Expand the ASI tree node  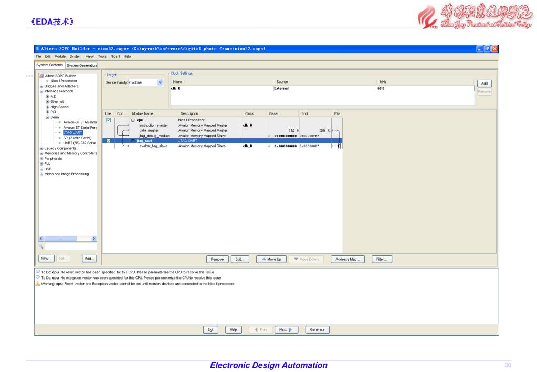[x=48, y=97]
